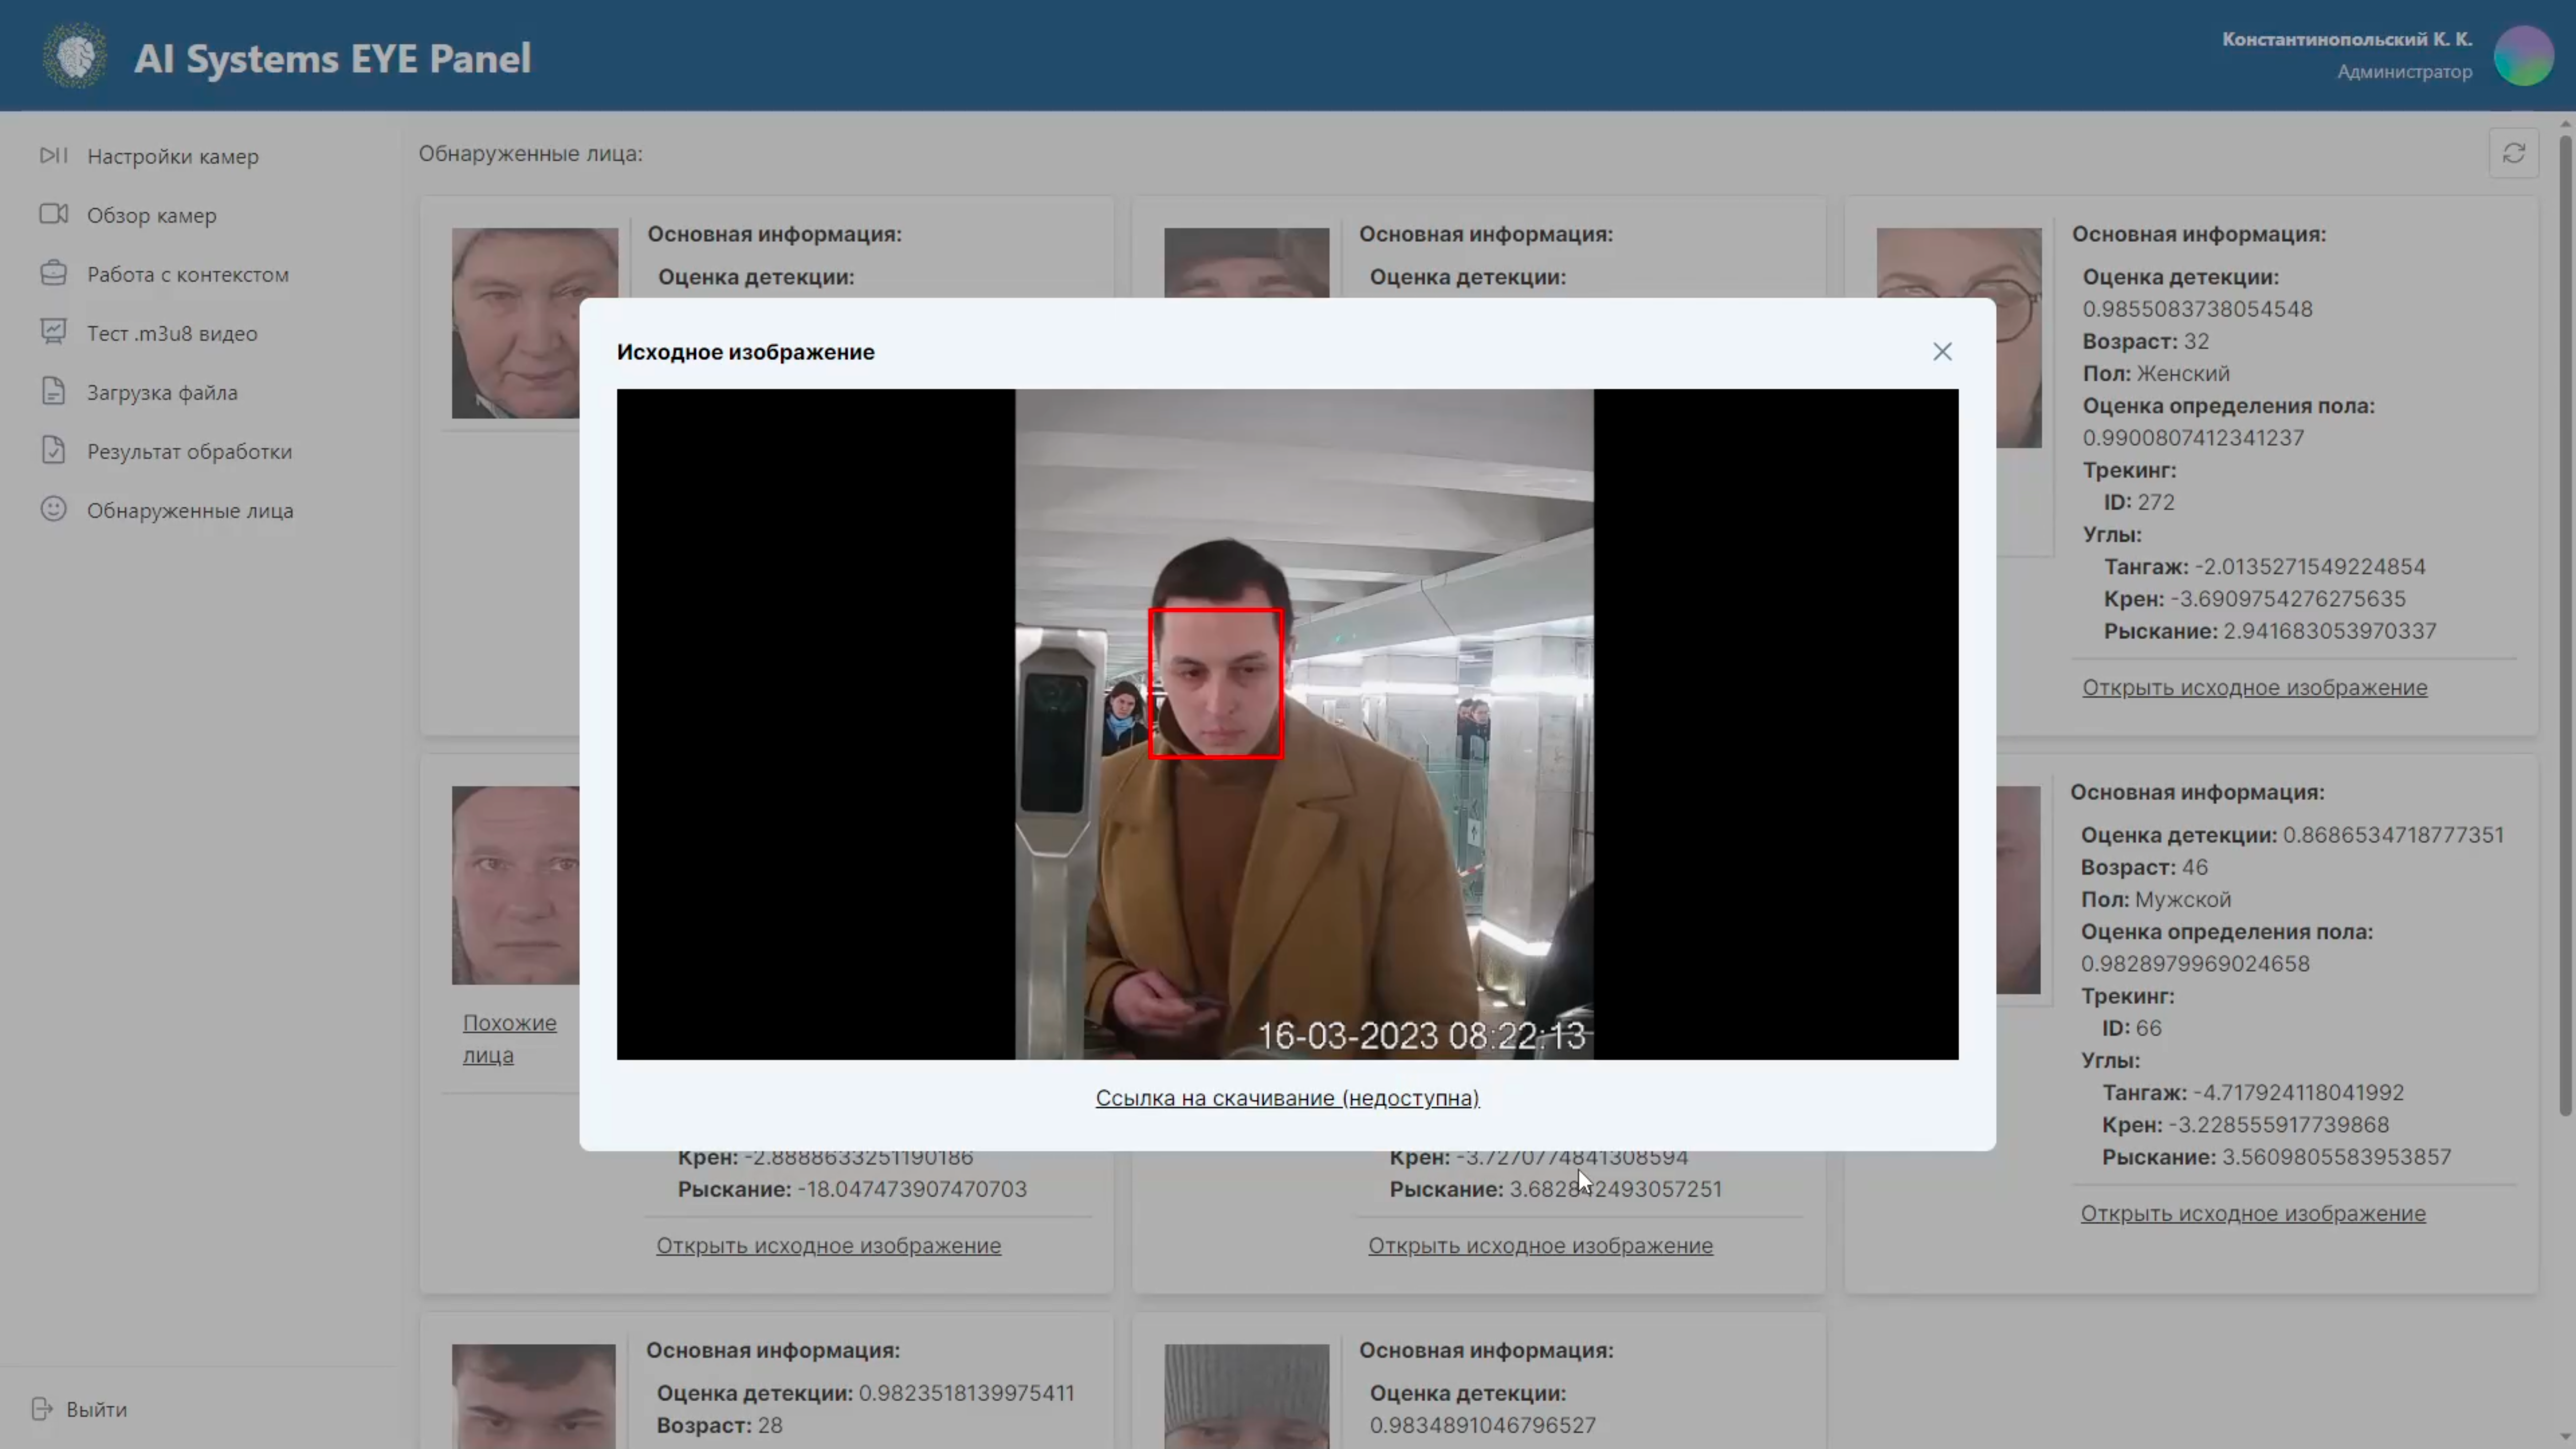Viewport: 2576px width, 1449px height.
Task: Open source image for tracking ID 272
Action: tap(2254, 688)
